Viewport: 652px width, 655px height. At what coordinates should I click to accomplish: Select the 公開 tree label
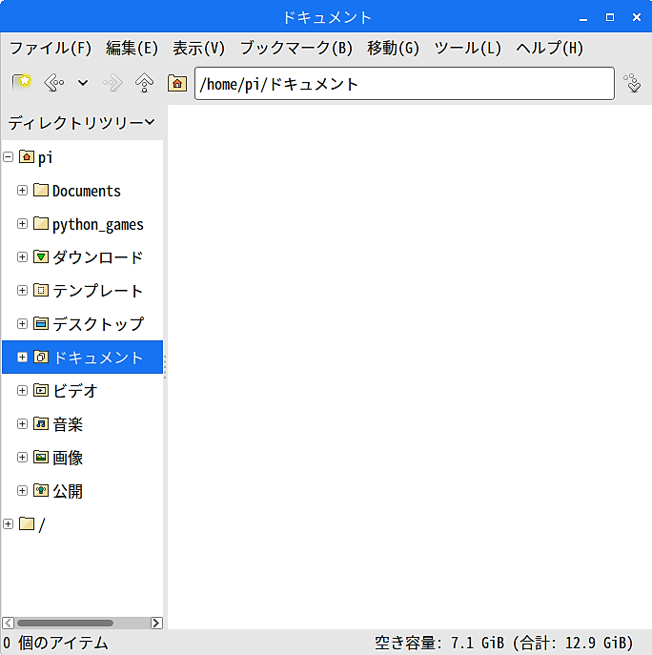point(68,491)
